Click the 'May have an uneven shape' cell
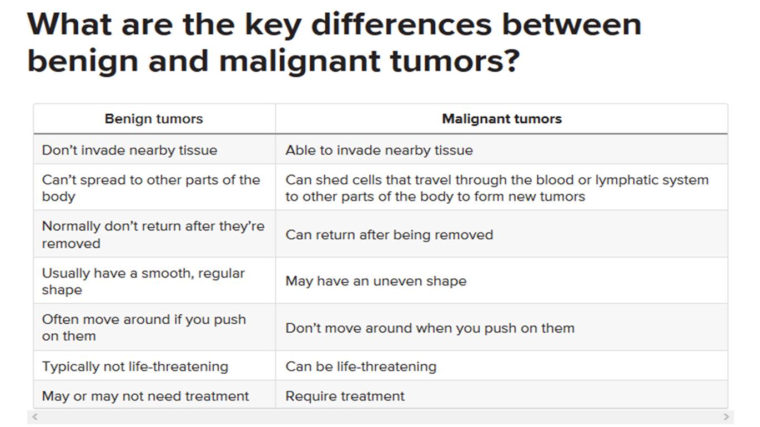 pos(501,281)
